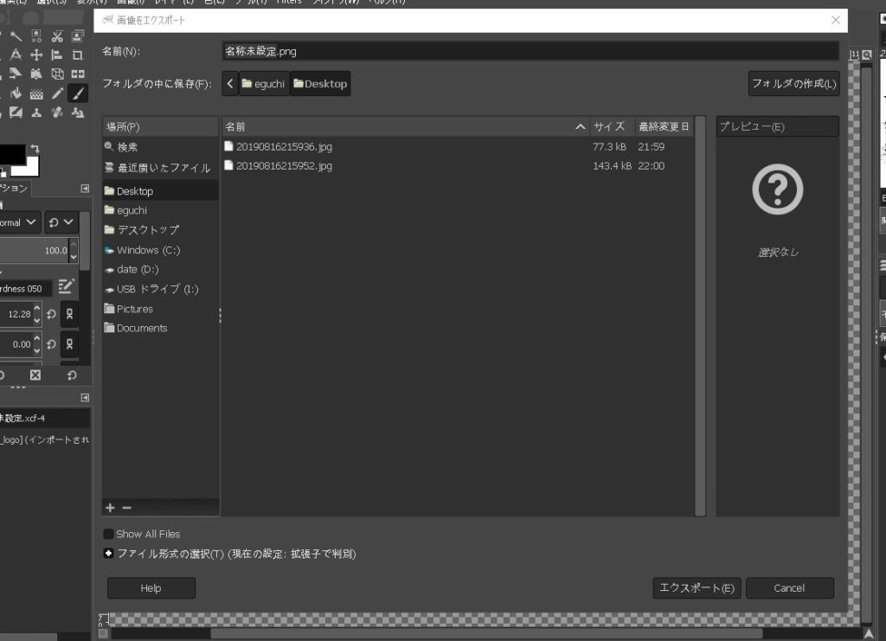
Task: Select the Pencil tool in toolbox
Action: (x=57, y=93)
